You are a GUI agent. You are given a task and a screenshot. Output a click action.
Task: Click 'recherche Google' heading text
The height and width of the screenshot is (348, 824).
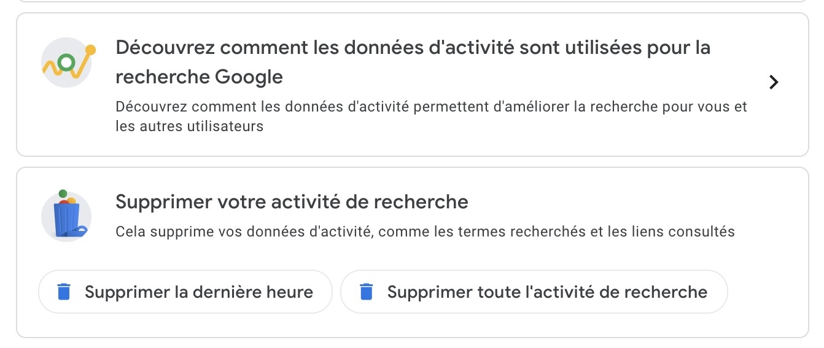point(199,77)
